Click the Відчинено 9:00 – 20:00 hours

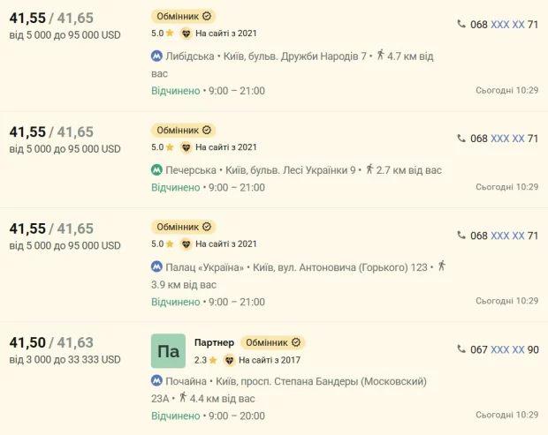208,416
